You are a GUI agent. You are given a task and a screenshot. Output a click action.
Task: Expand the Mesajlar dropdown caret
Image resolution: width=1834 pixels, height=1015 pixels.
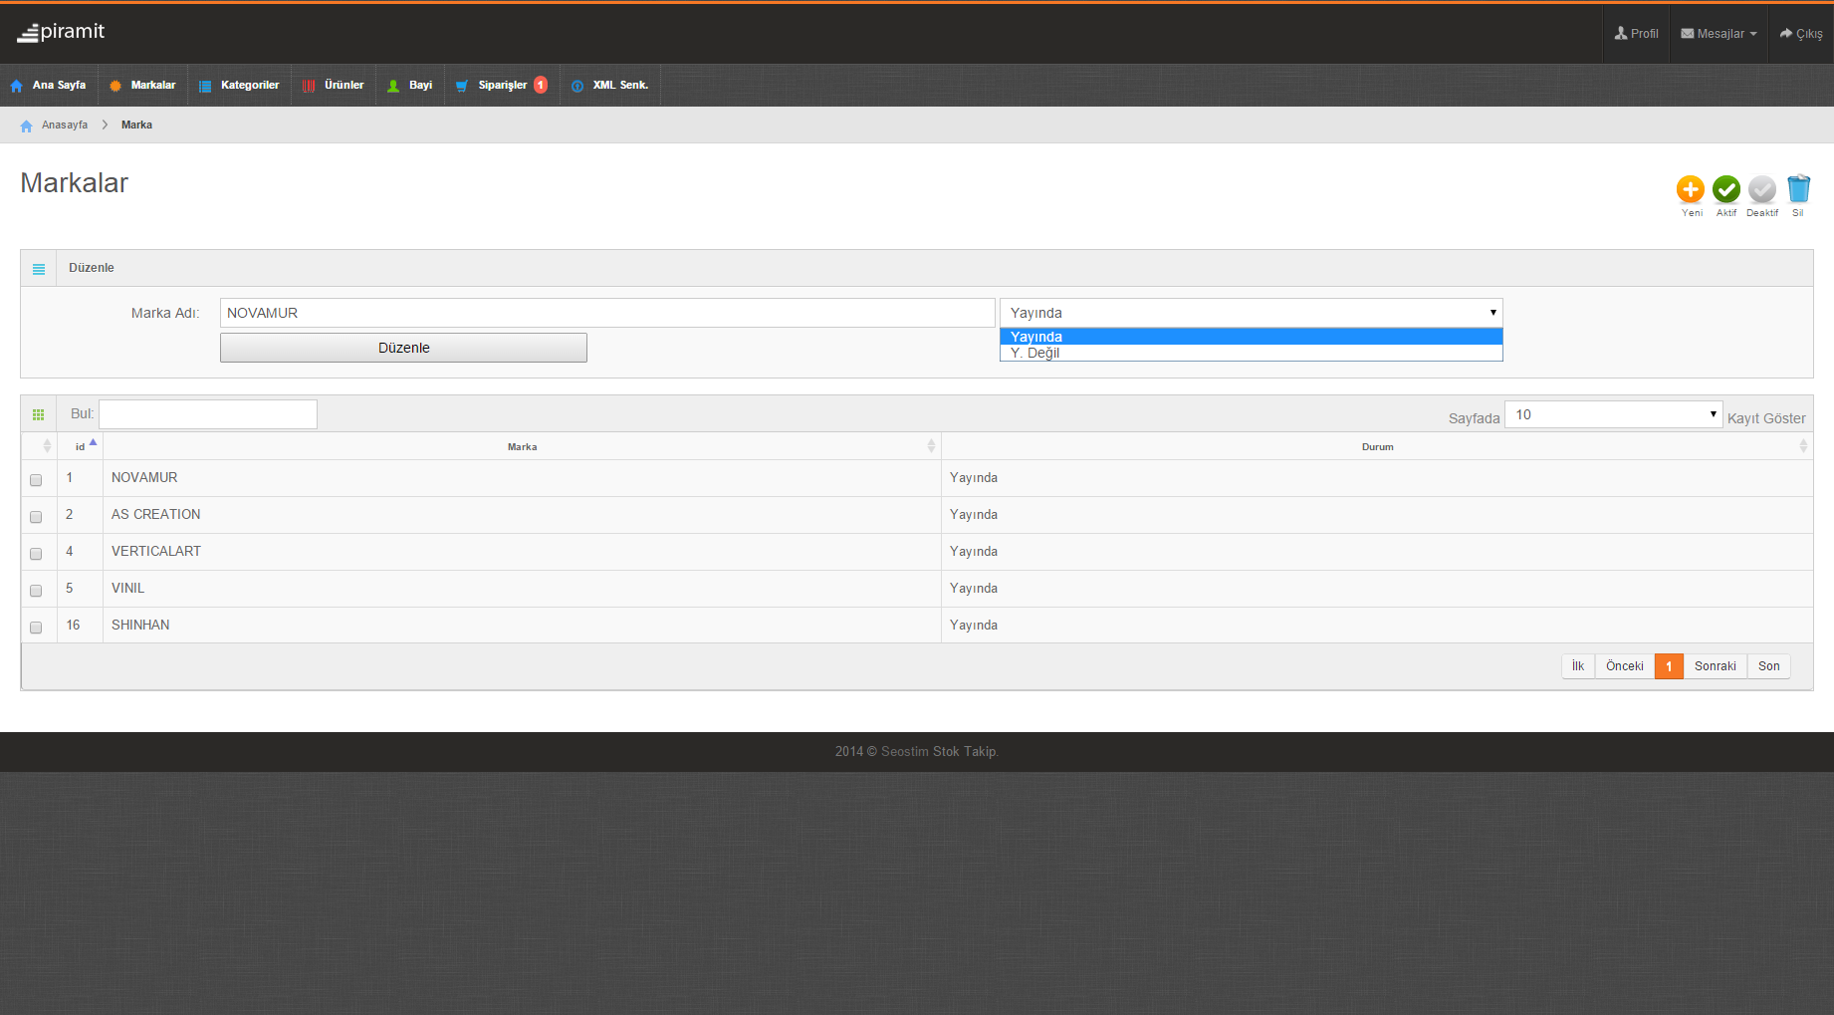pos(1753,34)
